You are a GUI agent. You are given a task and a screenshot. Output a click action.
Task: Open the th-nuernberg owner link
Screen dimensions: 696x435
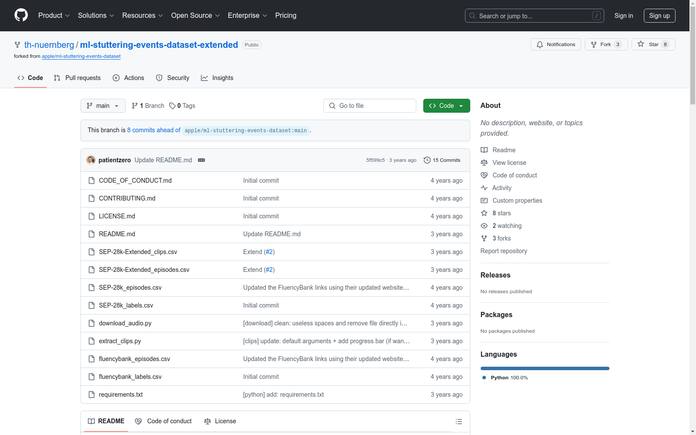[49, 45]
